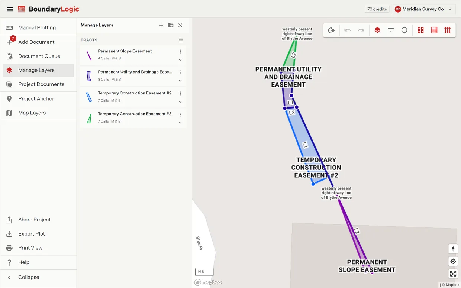Click the red layers icon in map toolbar
Viewport: 461px width, 288px height.
tap(377, 30)
